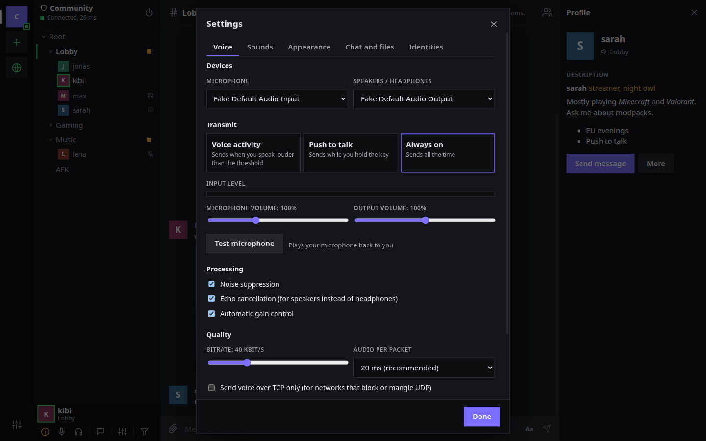This screenshot has height=441, width=706.
Task: Click the globe icon in left sidebar
Action: coord(17,68)
